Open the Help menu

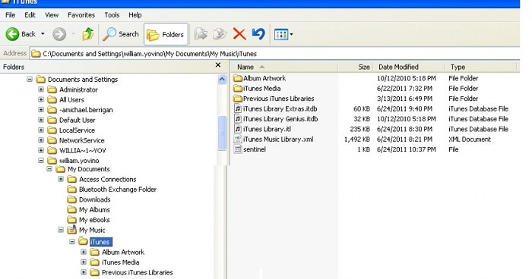point(135,15)
